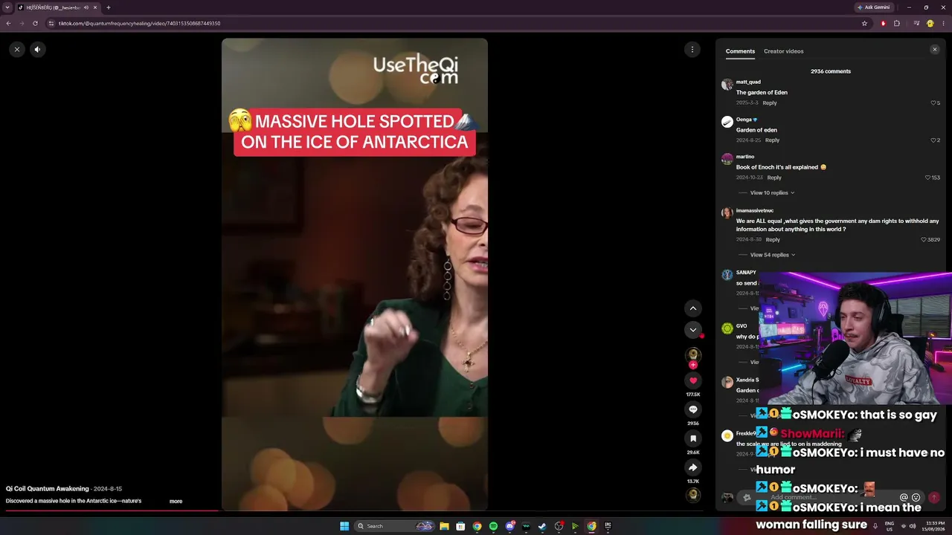
Task: Close the TikTok video viewer
Action: tap(16, 49)
